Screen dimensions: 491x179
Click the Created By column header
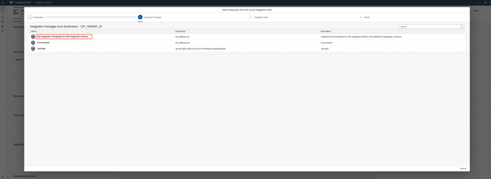[x=180, y=31]
